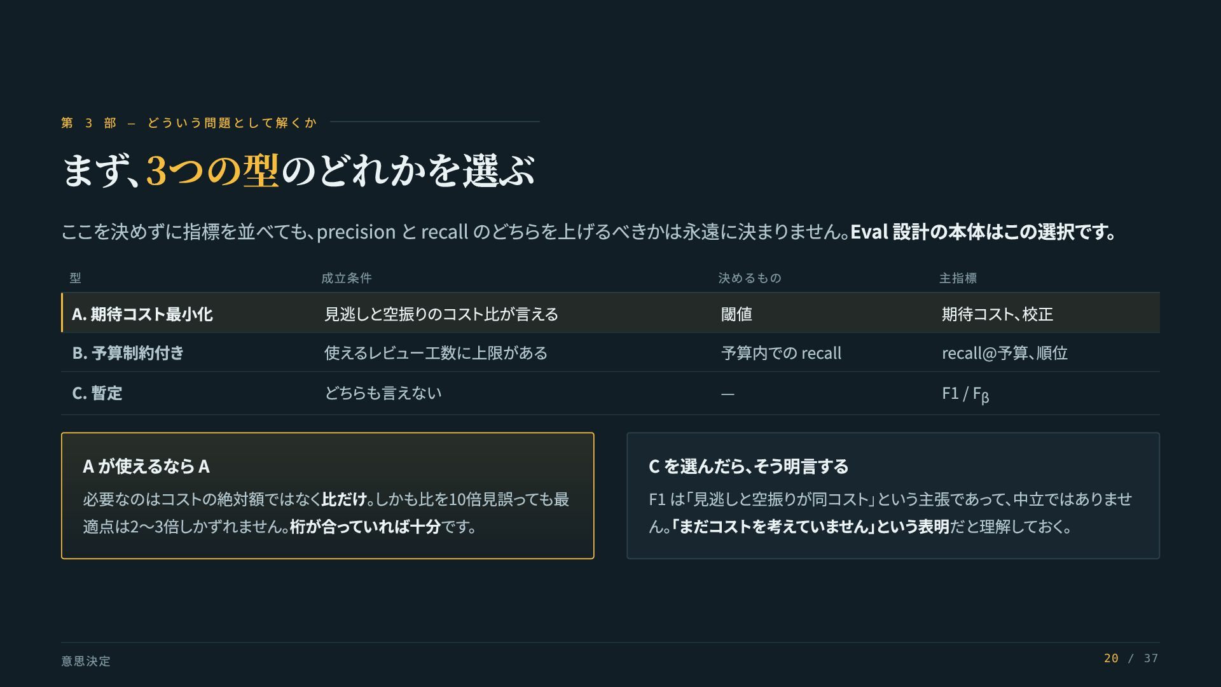Click the card titled C を選んだら、そう明言する
Viewport: 1221px width, 687px height.
[893, 496]
